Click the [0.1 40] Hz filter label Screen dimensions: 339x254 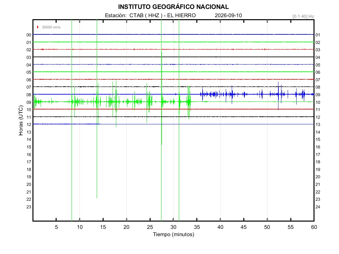[303, 17]
